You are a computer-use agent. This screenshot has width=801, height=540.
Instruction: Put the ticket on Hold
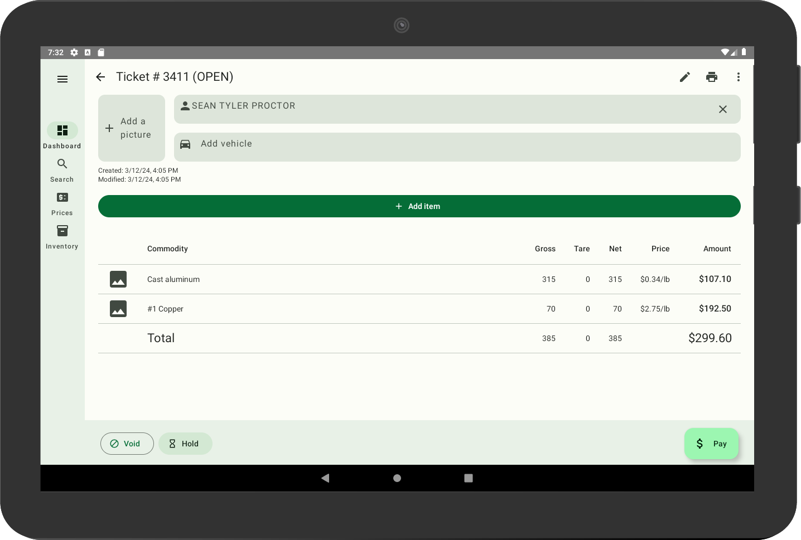(x=185, y=444)
